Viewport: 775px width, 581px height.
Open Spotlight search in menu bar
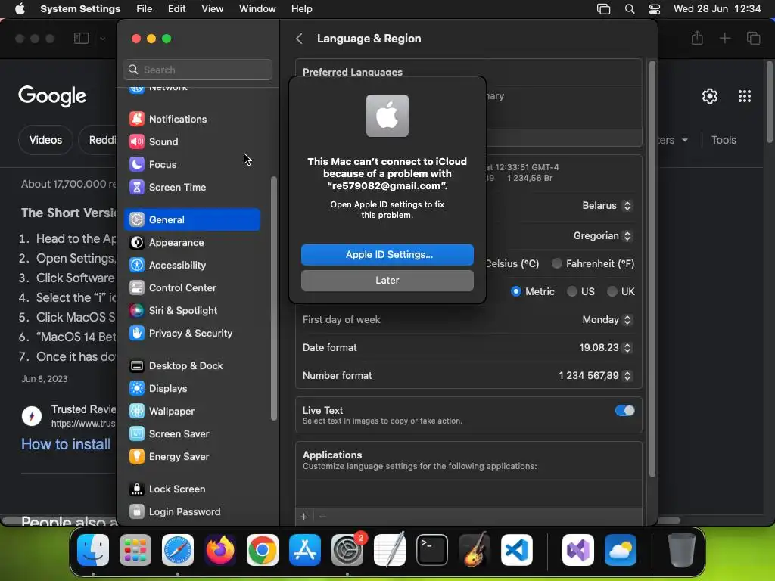point(629,9)
